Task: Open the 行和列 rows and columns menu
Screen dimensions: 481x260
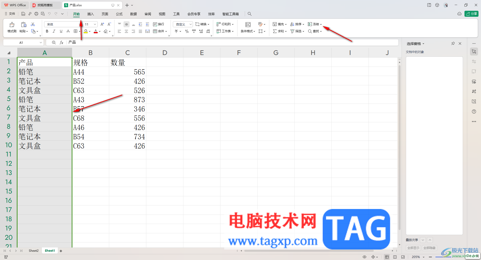Action: (225, 24)
